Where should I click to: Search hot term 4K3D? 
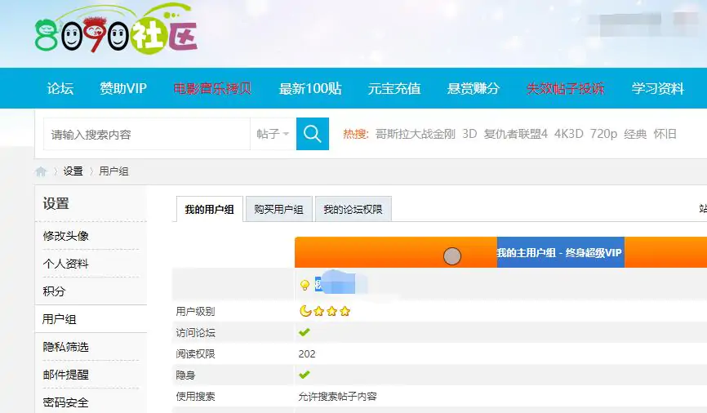click(568, 134)
